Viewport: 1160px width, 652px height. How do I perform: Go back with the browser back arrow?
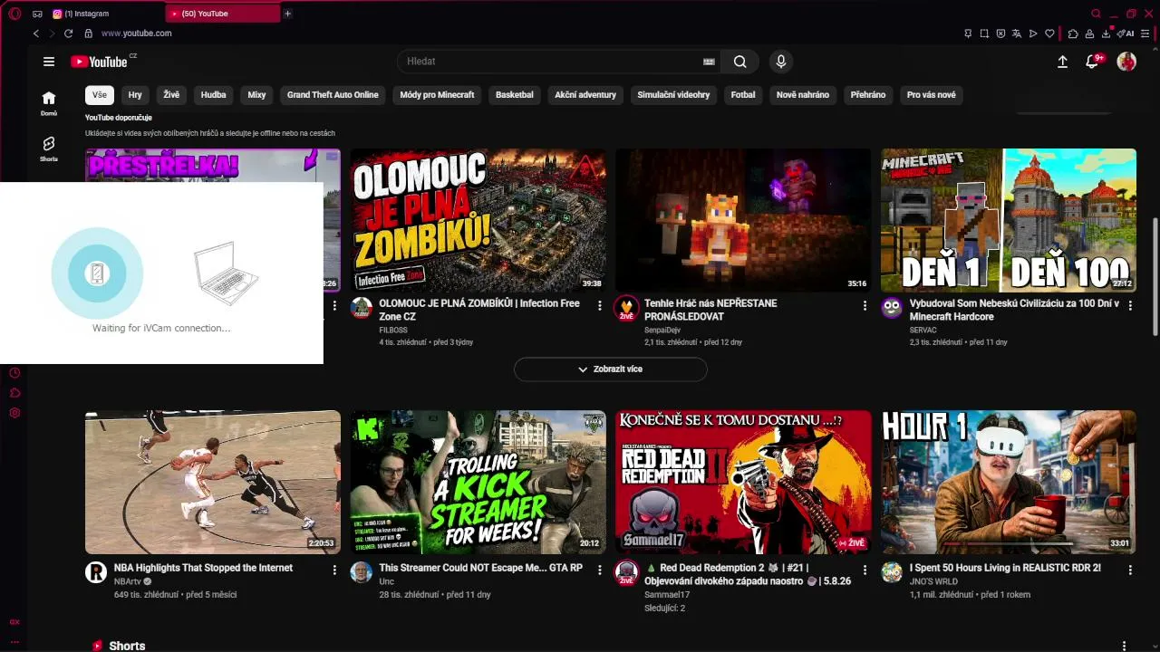click(36, 34)
